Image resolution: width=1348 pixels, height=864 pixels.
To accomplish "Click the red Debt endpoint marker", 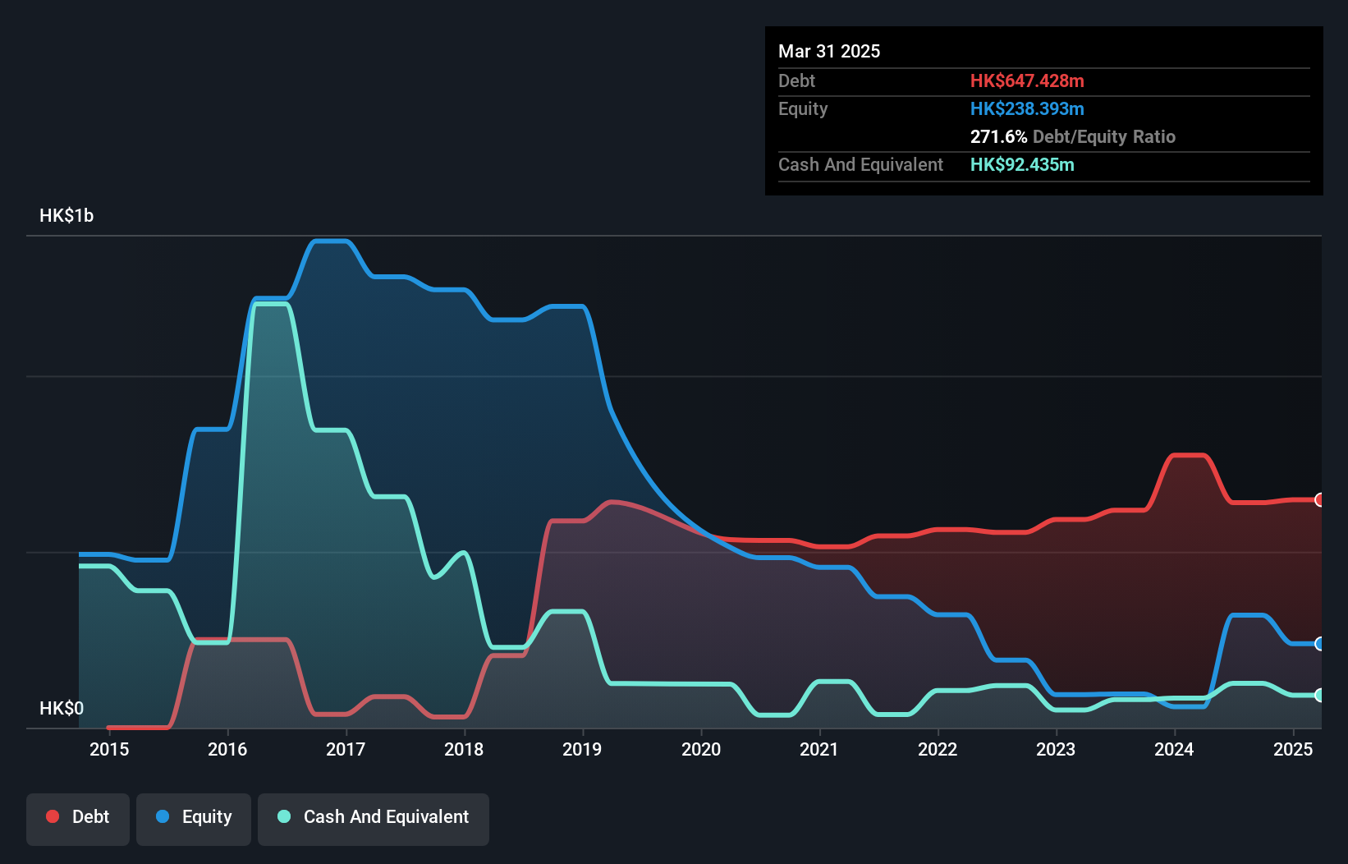I will tap(1320, 499).
